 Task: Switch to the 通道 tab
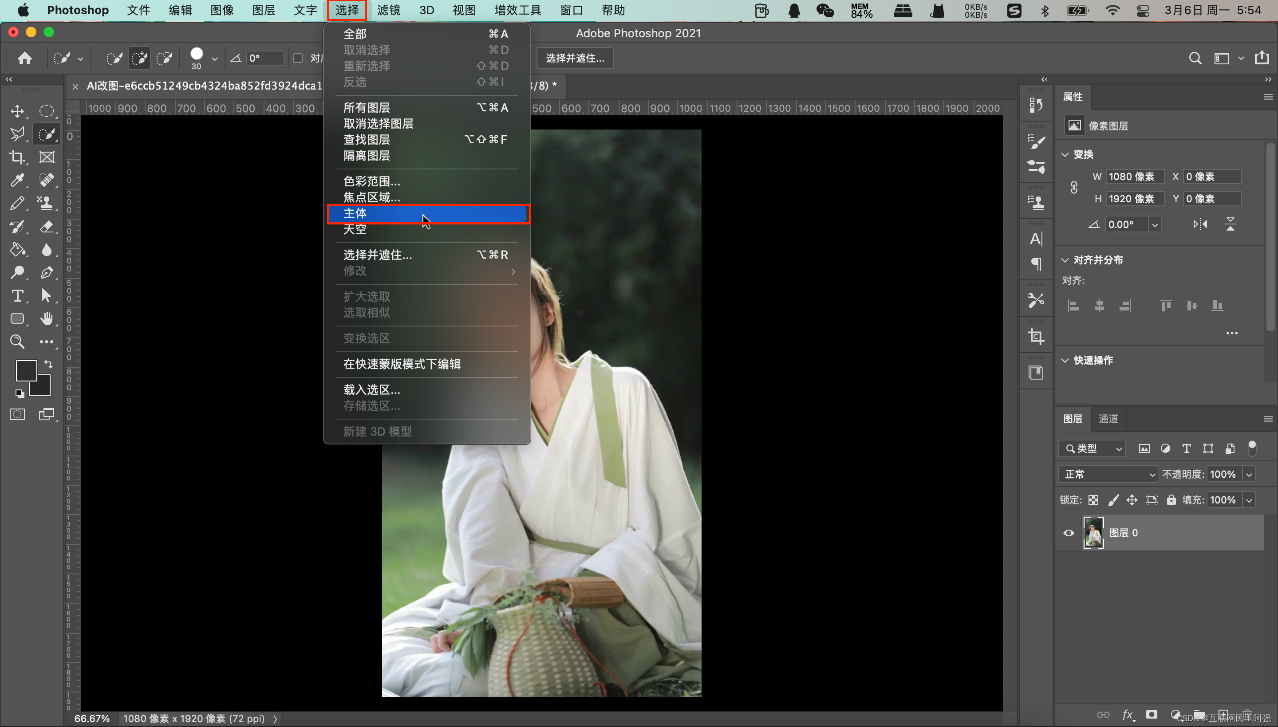[1108, 418]
